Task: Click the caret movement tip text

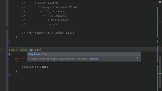Action: click(x=58, y=59)
